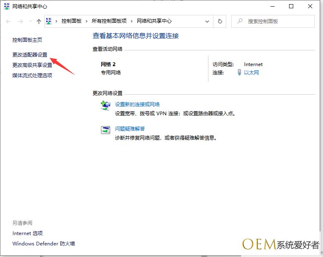The image size is (323, 257).
Task: Click the troubleshoot problems icon
Action: (x=106, y=130)
